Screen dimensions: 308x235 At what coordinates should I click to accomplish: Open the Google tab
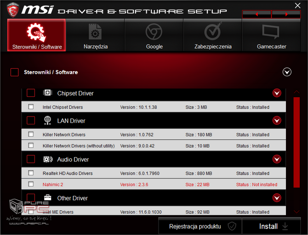point(154,35)
